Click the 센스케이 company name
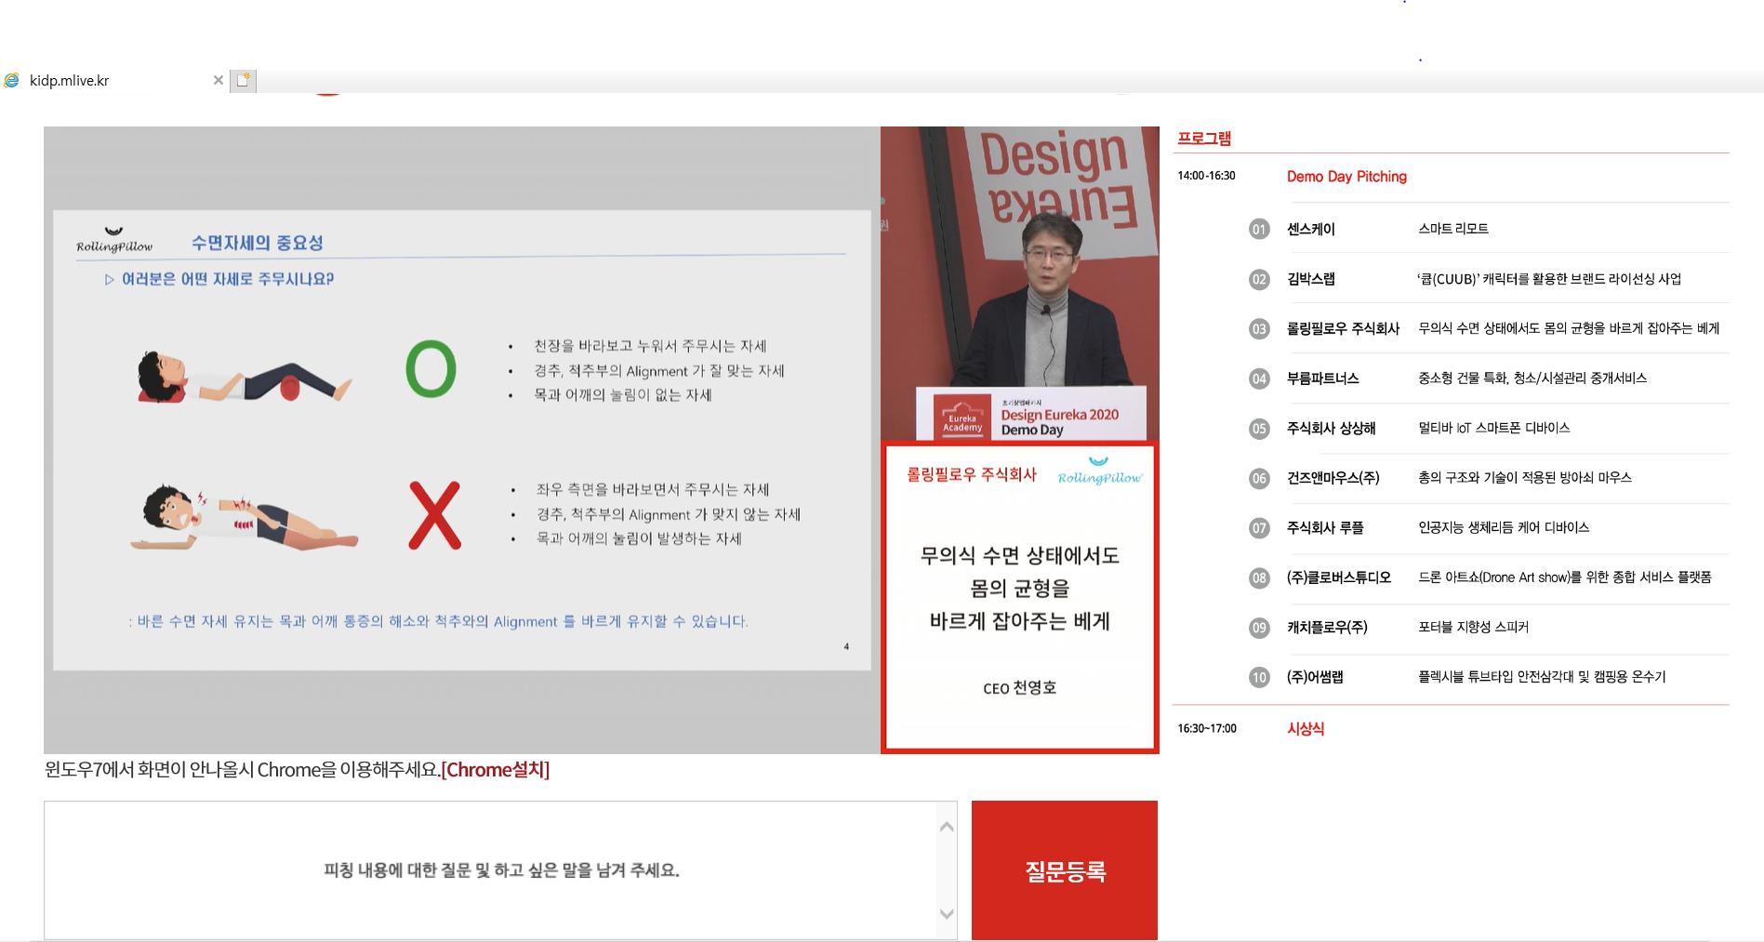The image size is (1764, 942). pos(1311,229)
